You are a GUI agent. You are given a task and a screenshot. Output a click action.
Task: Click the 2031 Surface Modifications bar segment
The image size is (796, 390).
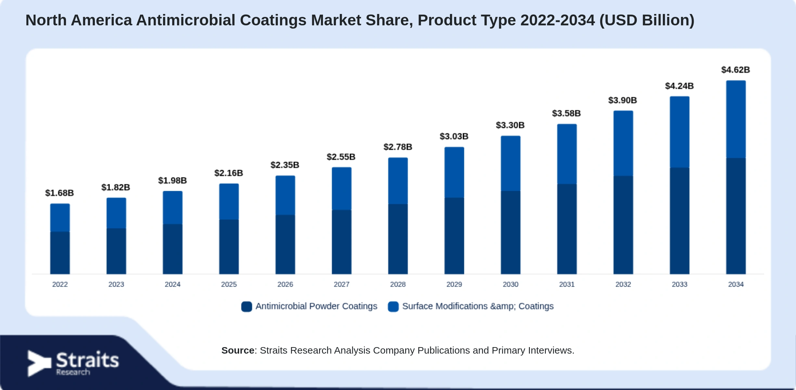click(x=567, y=154)
